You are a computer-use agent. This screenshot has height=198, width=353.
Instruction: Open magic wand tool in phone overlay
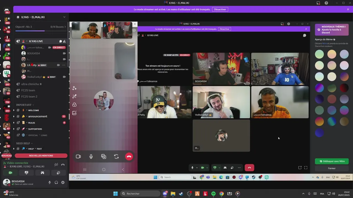pos(74,97)
